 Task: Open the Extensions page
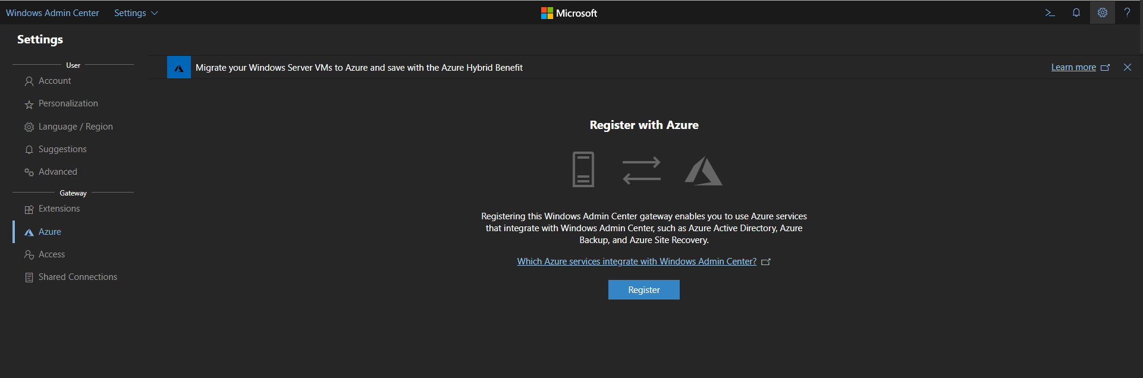click(59, 209)
